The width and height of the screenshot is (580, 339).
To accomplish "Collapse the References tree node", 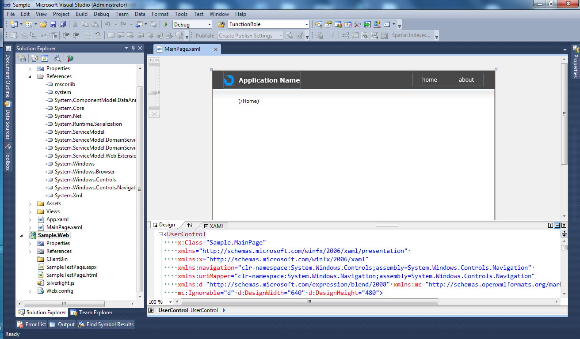I will 30,76.
